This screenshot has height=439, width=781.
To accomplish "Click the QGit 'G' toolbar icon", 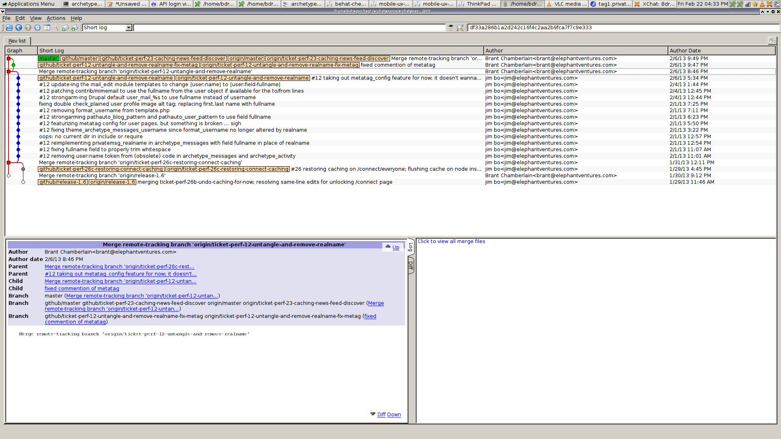I will [x=37, y=28].
